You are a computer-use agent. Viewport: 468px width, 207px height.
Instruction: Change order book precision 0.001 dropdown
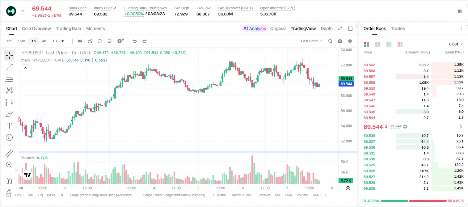tap(456, 44)
